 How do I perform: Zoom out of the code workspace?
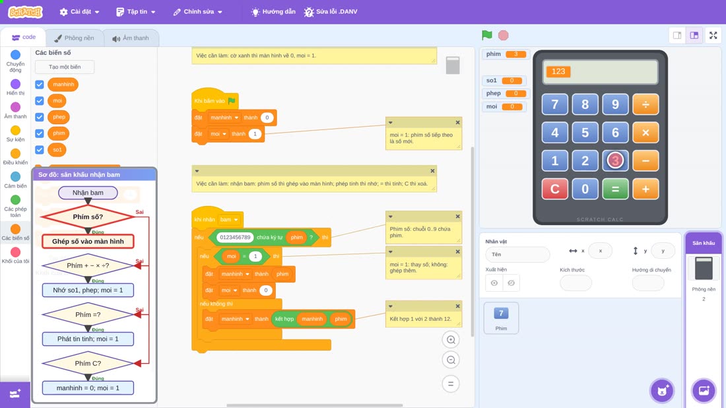point(451,360)
